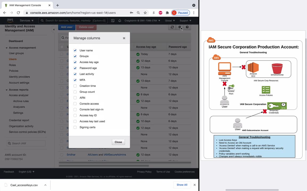
Task: Enable the ARN column
Action: click(75, 98)
